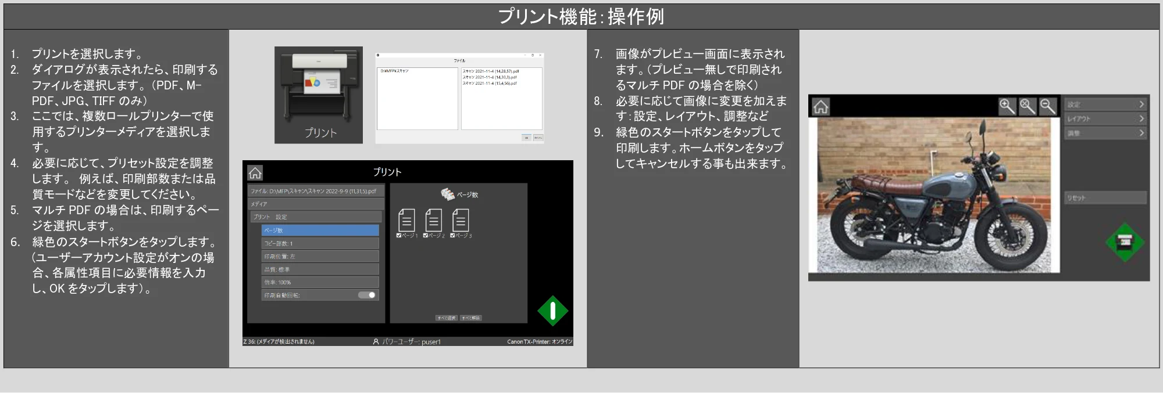Click the リセット button

tap(1106, 198)
